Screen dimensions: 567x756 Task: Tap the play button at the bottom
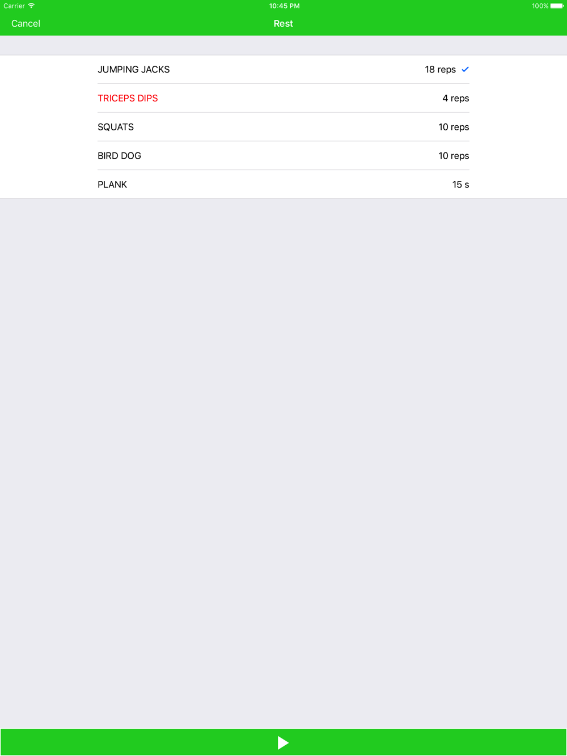283,742
